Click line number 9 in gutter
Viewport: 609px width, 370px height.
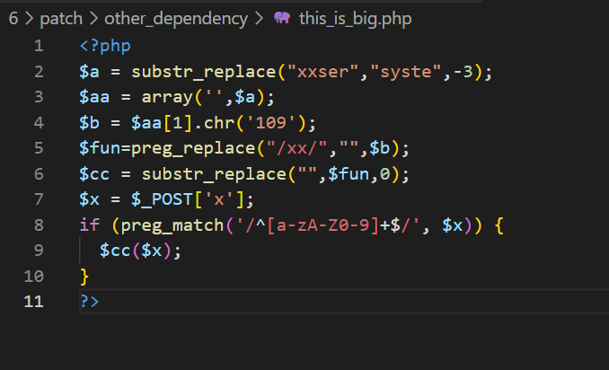39,251
